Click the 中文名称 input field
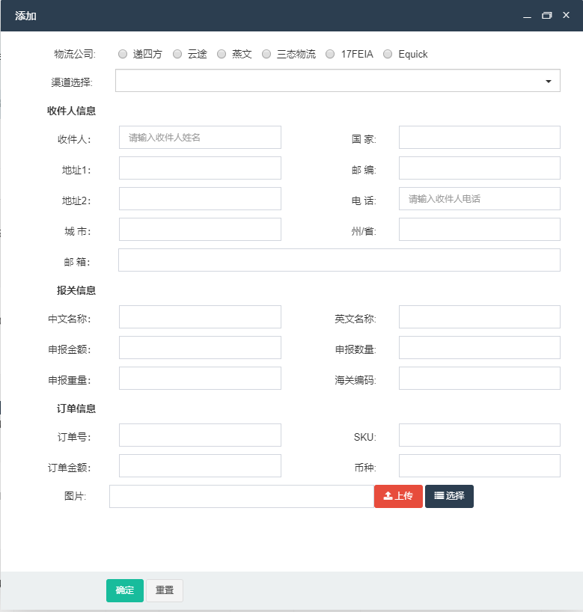The width and height of the screenshot is (583, 612). [x=200, y=317]
